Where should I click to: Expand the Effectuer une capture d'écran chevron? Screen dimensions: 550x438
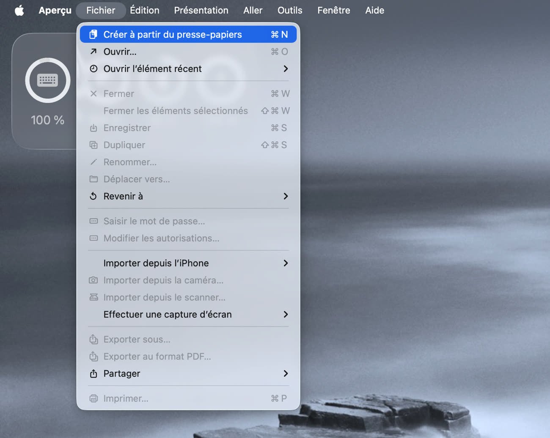(286, 314)
